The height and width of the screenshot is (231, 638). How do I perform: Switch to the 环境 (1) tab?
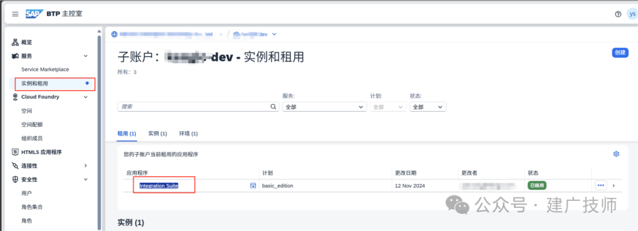[188, 134]
